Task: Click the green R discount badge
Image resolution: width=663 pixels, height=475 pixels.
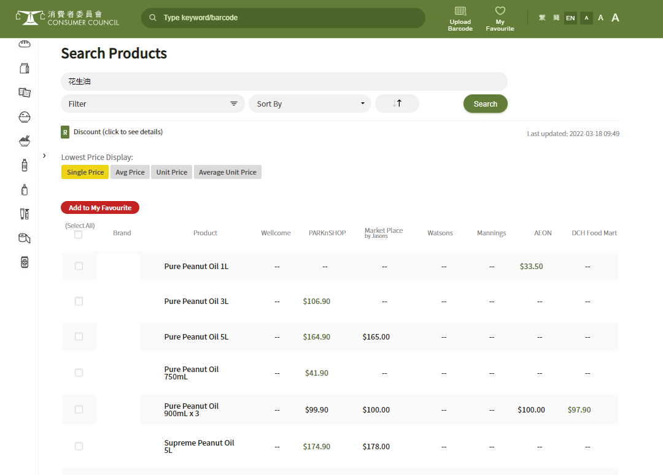Action: pos(65,132)
